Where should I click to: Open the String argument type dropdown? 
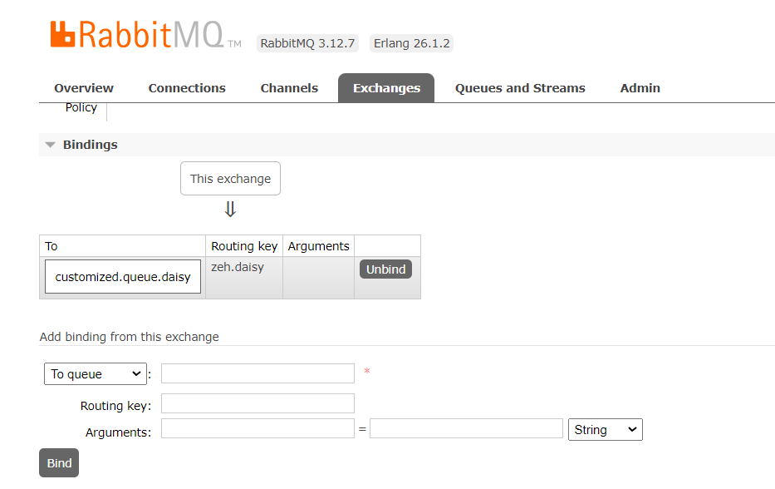(x=606, y=430)
